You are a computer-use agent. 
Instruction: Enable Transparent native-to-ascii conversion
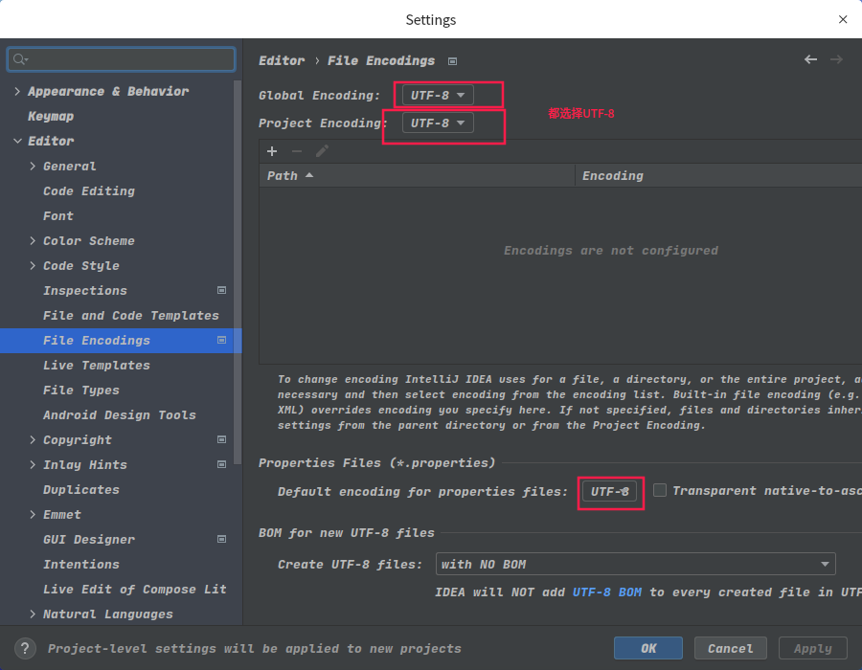pos(659,490)
